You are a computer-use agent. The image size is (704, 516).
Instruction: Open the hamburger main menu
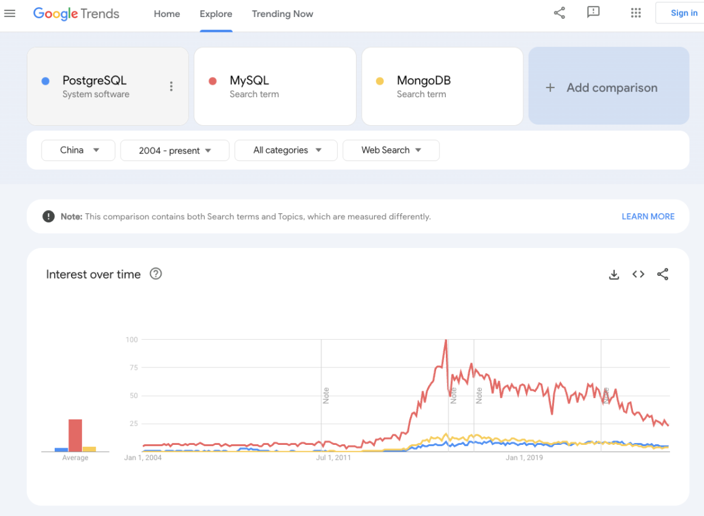(10, 14)
